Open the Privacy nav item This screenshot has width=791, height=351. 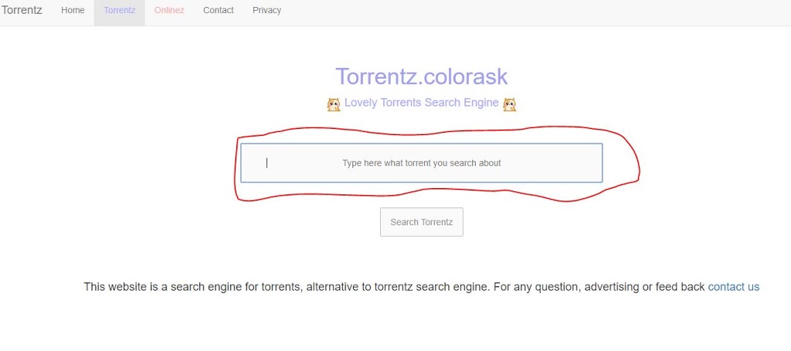pos(266,10)
